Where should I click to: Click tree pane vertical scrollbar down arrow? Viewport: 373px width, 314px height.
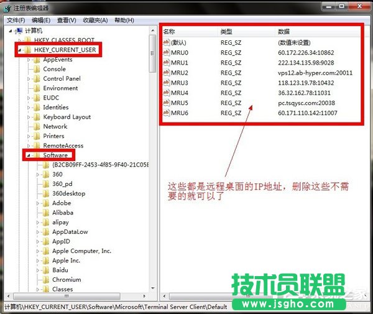pyautogui.click(x=153, y=289)
